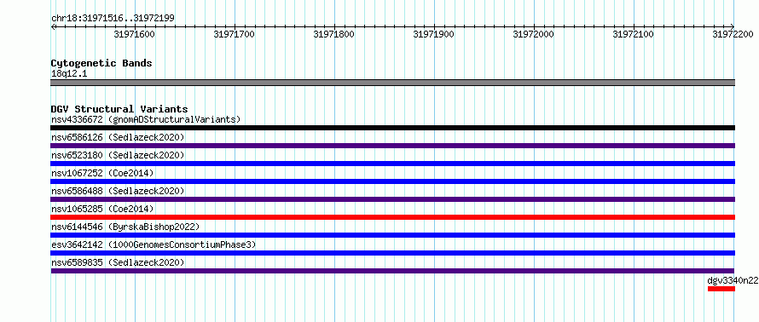Click ruler position 31972200
Viewport: 759px width, 322px height.
point(733,34)
